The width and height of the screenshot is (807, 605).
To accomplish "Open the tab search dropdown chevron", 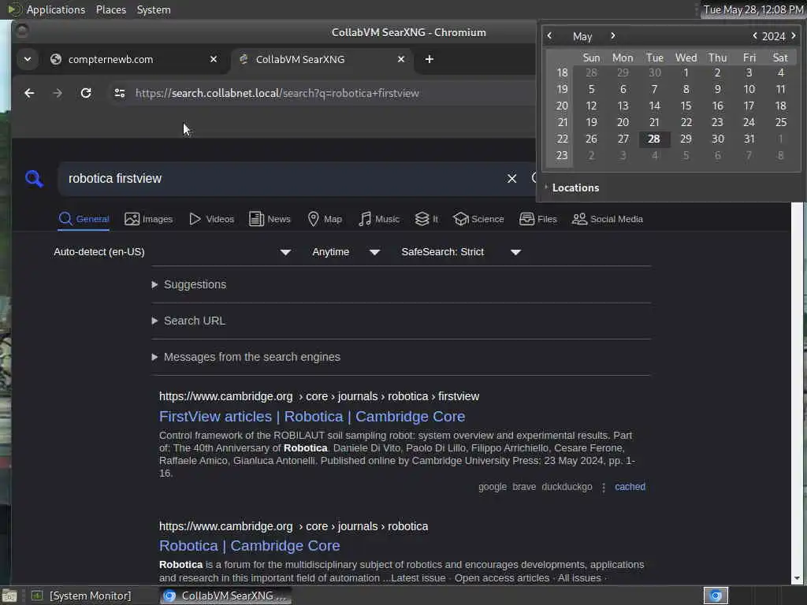I will (x=28, y=59).
